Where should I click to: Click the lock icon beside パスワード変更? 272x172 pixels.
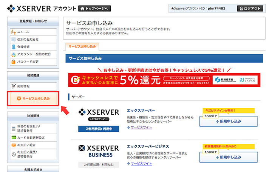point(13,61)
